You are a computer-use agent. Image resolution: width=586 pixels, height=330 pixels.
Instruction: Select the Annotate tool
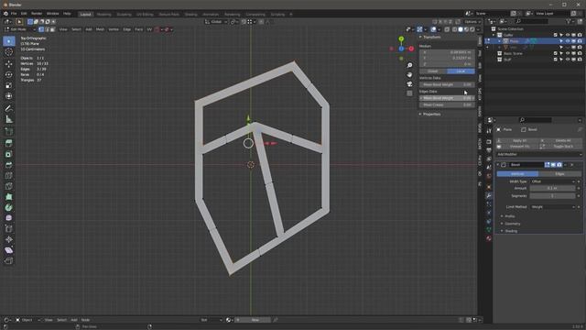[9, 108]
